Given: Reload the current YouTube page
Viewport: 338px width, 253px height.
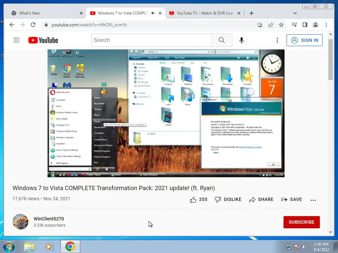Looking at the screenshot, I should 33,25.
